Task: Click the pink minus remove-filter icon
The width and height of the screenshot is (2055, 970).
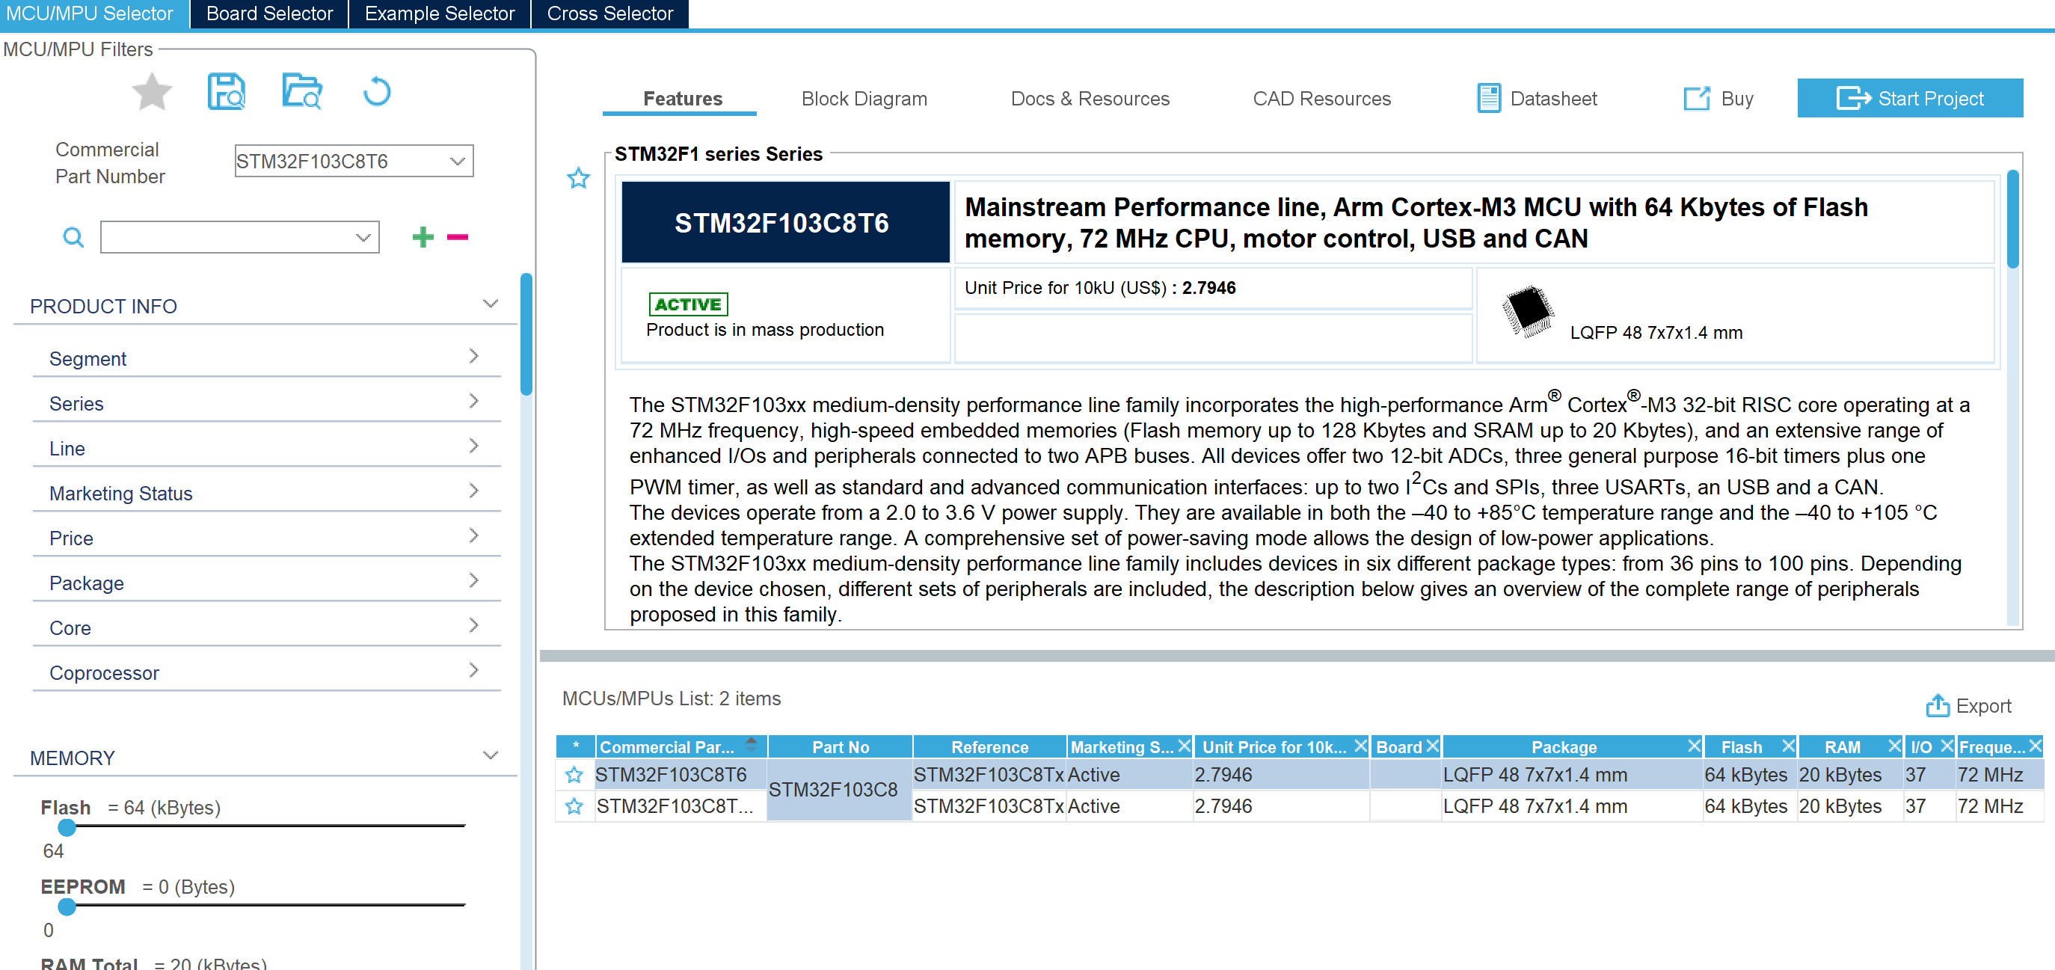Action: (x=457, y=237)
